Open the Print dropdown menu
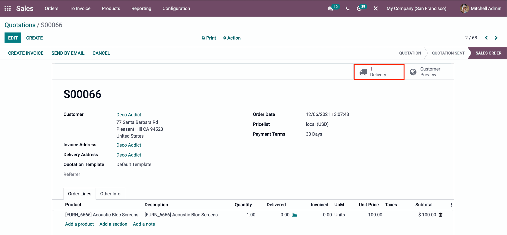Screen dimensions: 507x235 coord(209,38)
